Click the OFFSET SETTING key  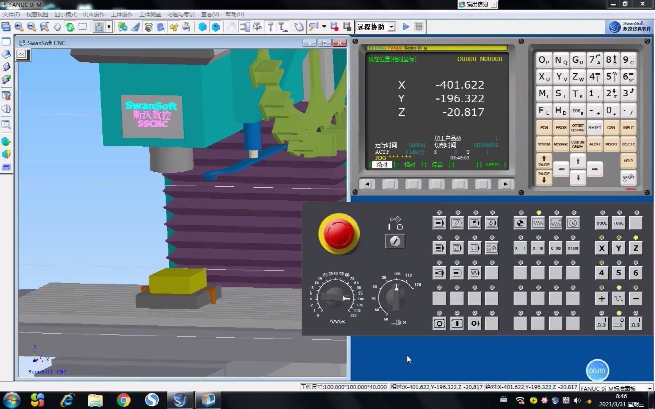[578, 128]
